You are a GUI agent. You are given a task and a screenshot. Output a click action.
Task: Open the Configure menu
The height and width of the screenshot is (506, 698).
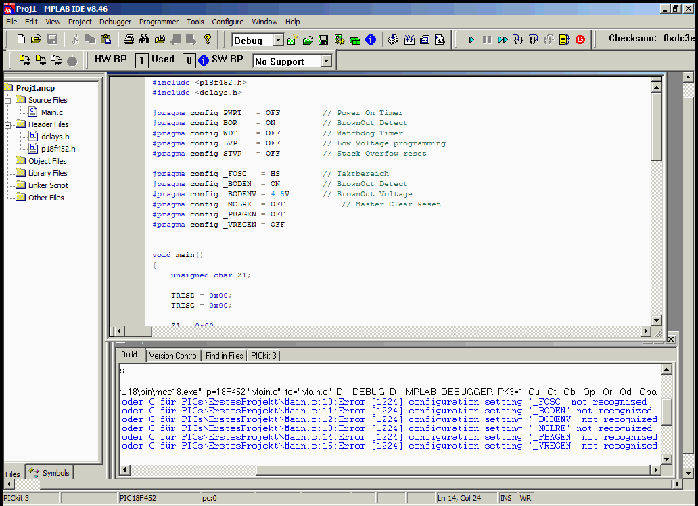pos(227,22)
